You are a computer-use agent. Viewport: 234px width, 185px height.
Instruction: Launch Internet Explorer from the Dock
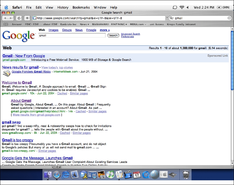[66, 174]
